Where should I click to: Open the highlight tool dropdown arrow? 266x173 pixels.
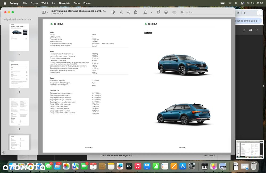pos(151,12)
